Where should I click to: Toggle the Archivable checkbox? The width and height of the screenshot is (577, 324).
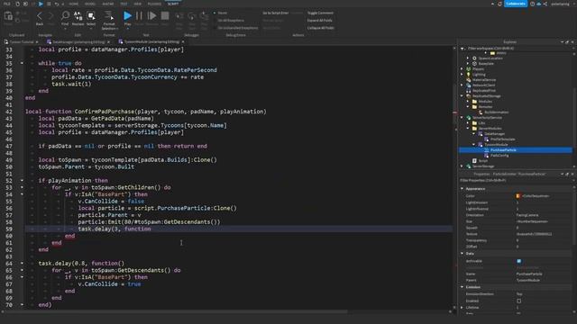coord(519,261)
